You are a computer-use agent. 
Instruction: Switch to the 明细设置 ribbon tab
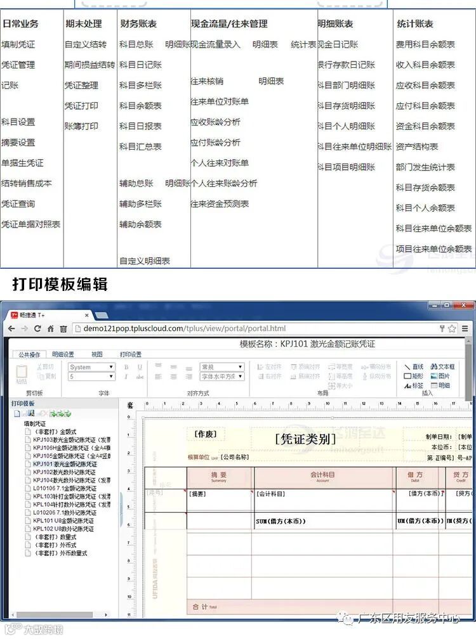tap(63, 354)
